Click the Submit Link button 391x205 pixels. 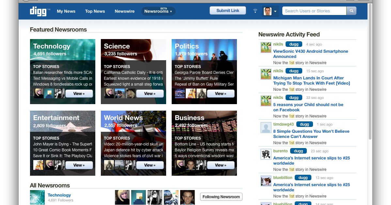click(x=227, y=10)
